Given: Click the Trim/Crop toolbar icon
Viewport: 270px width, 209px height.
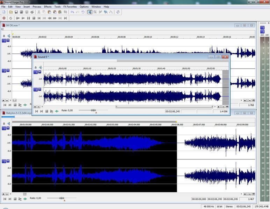Looking at the screenshot, I should (x=65, y=12).
